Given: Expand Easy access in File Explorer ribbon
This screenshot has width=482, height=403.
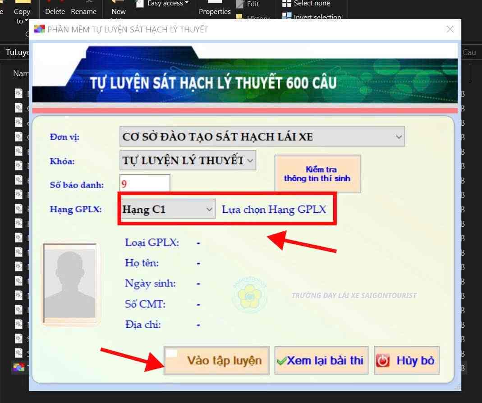Looking at the screenshot, I should coord(167,4).
